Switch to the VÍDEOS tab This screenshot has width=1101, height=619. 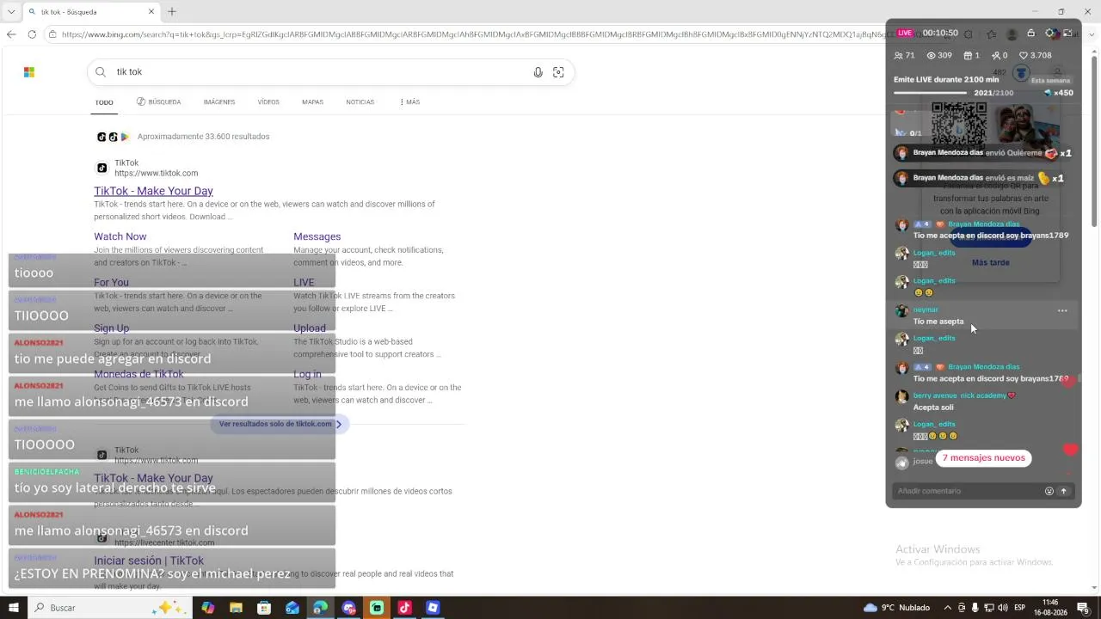[268, 102]
